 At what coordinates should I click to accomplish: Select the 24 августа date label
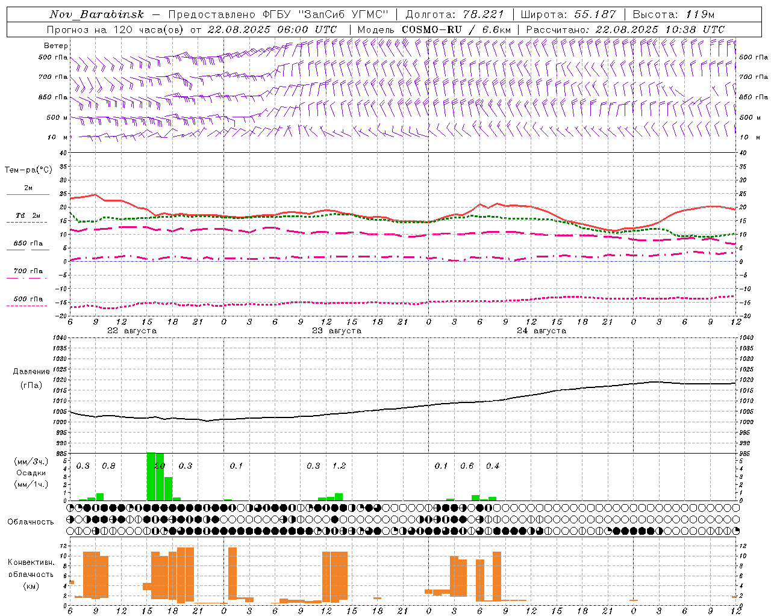(541, 331)
